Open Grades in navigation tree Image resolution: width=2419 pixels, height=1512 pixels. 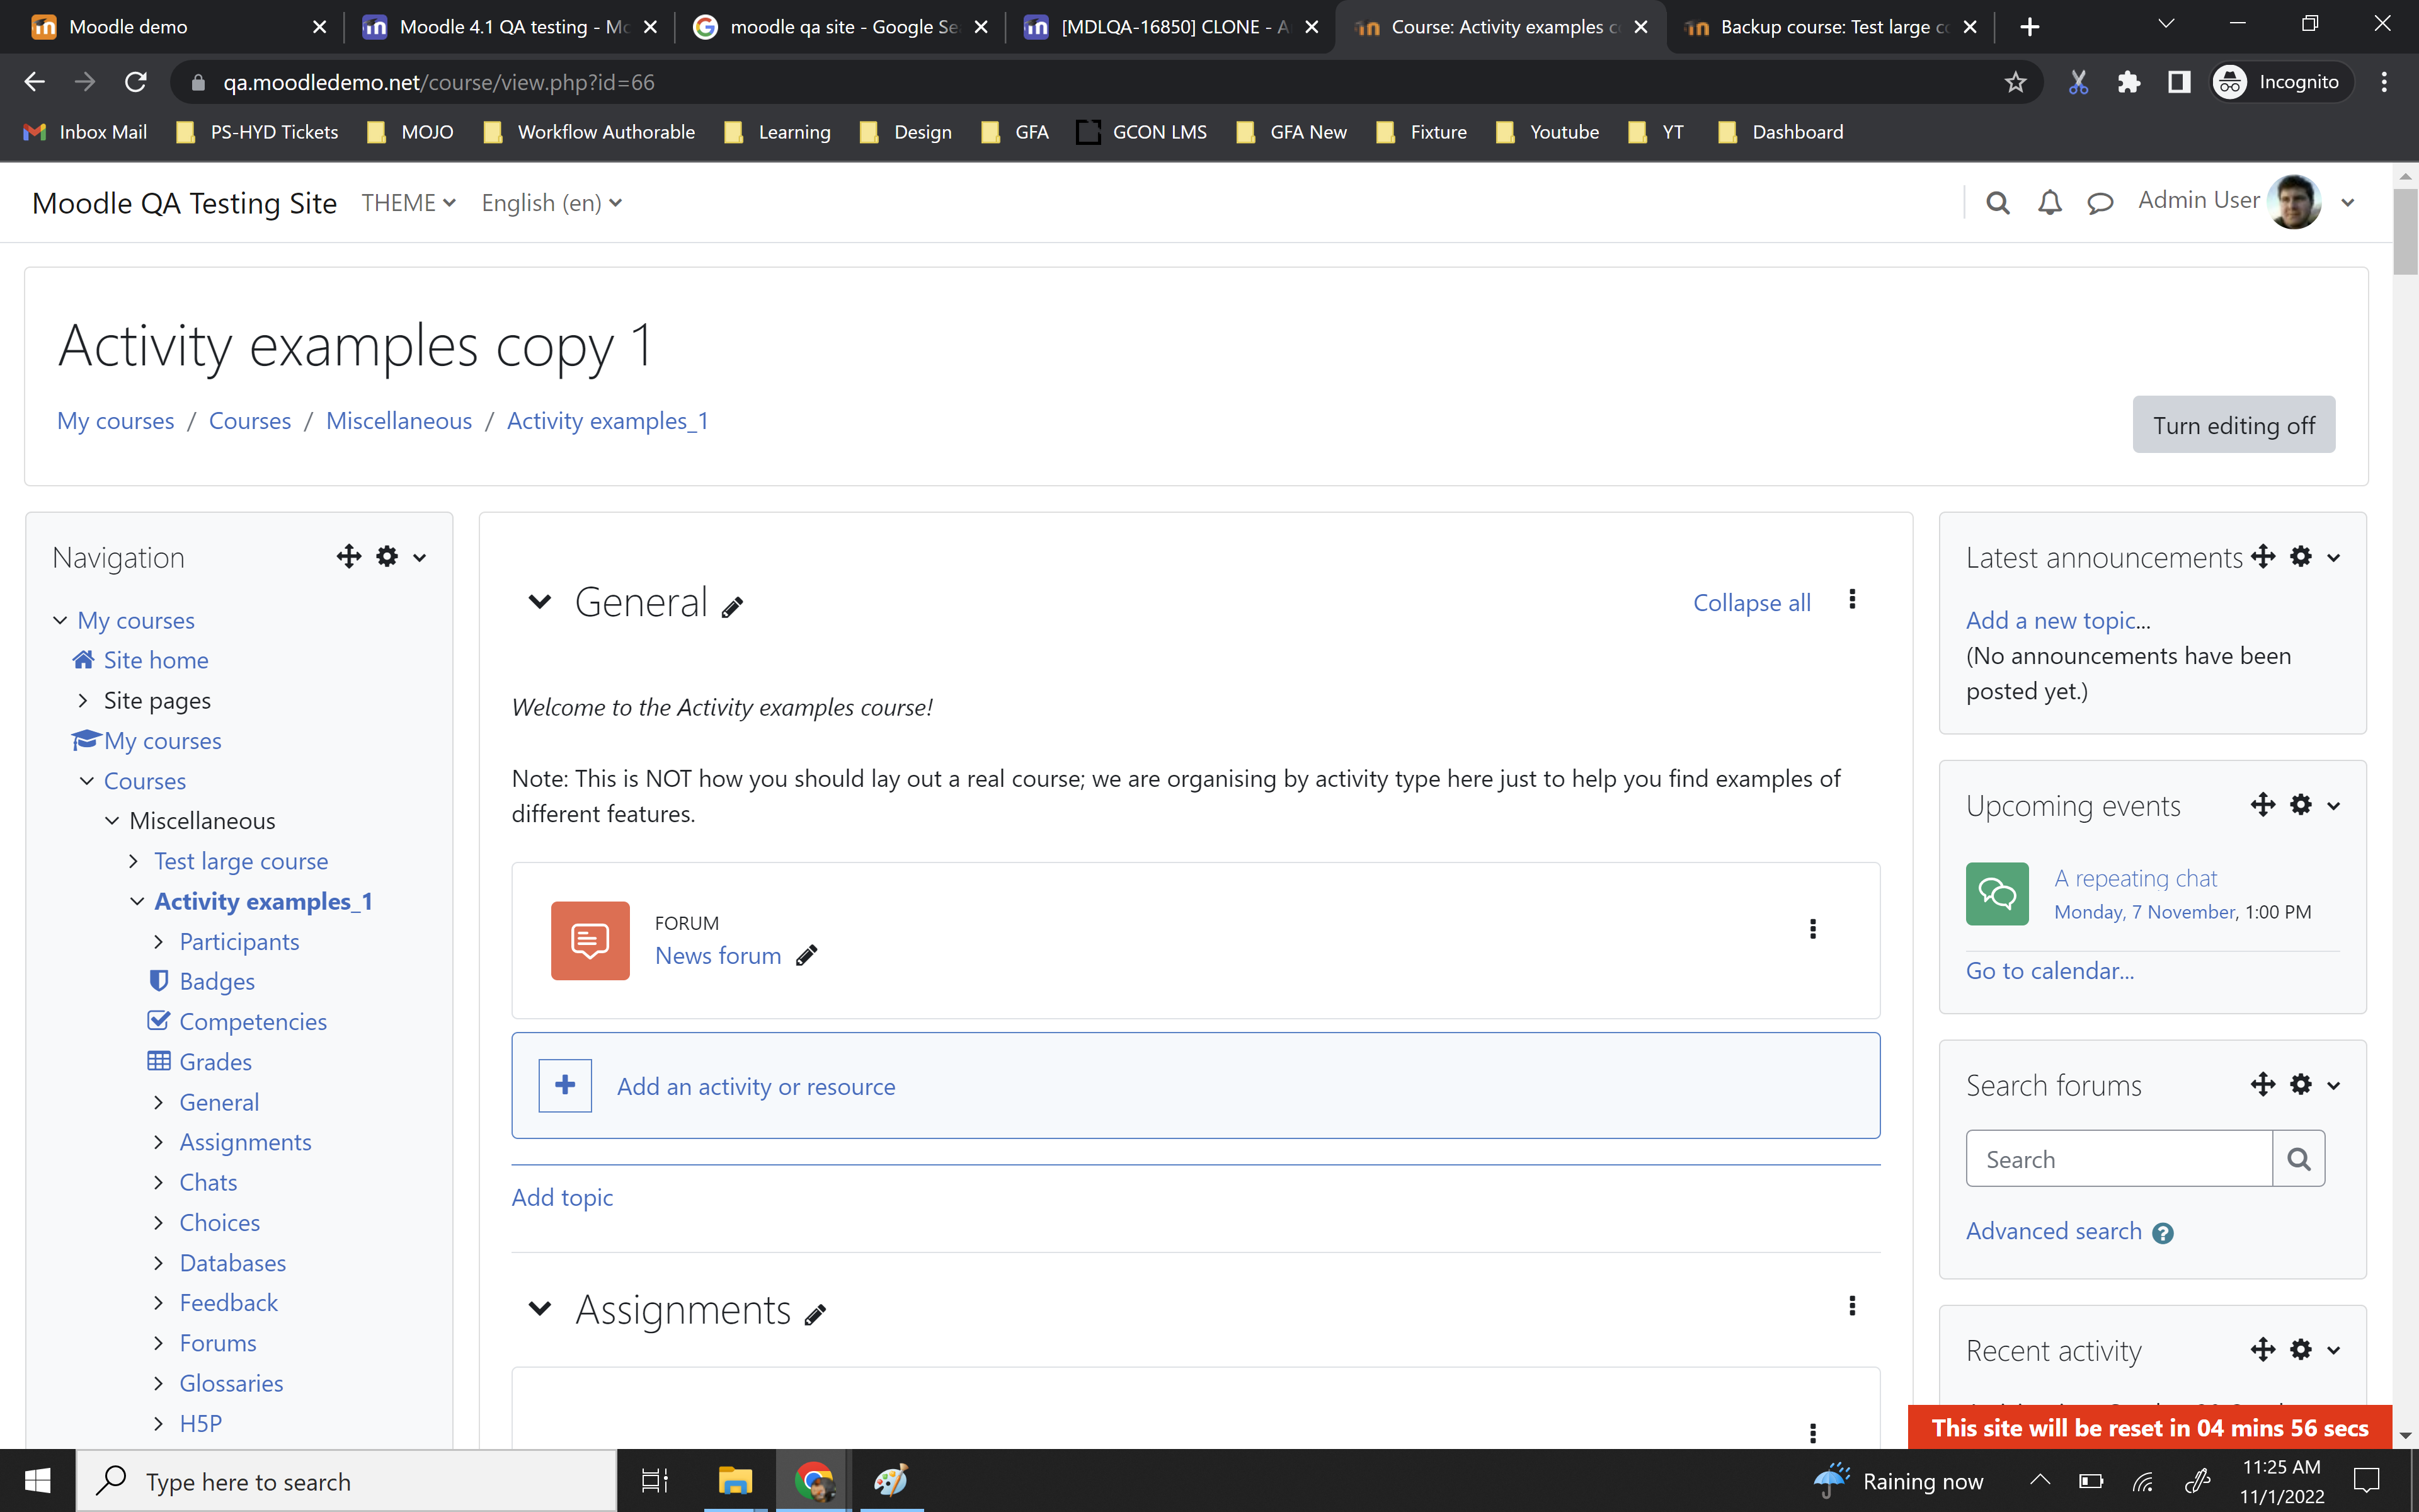(215, 1061)
